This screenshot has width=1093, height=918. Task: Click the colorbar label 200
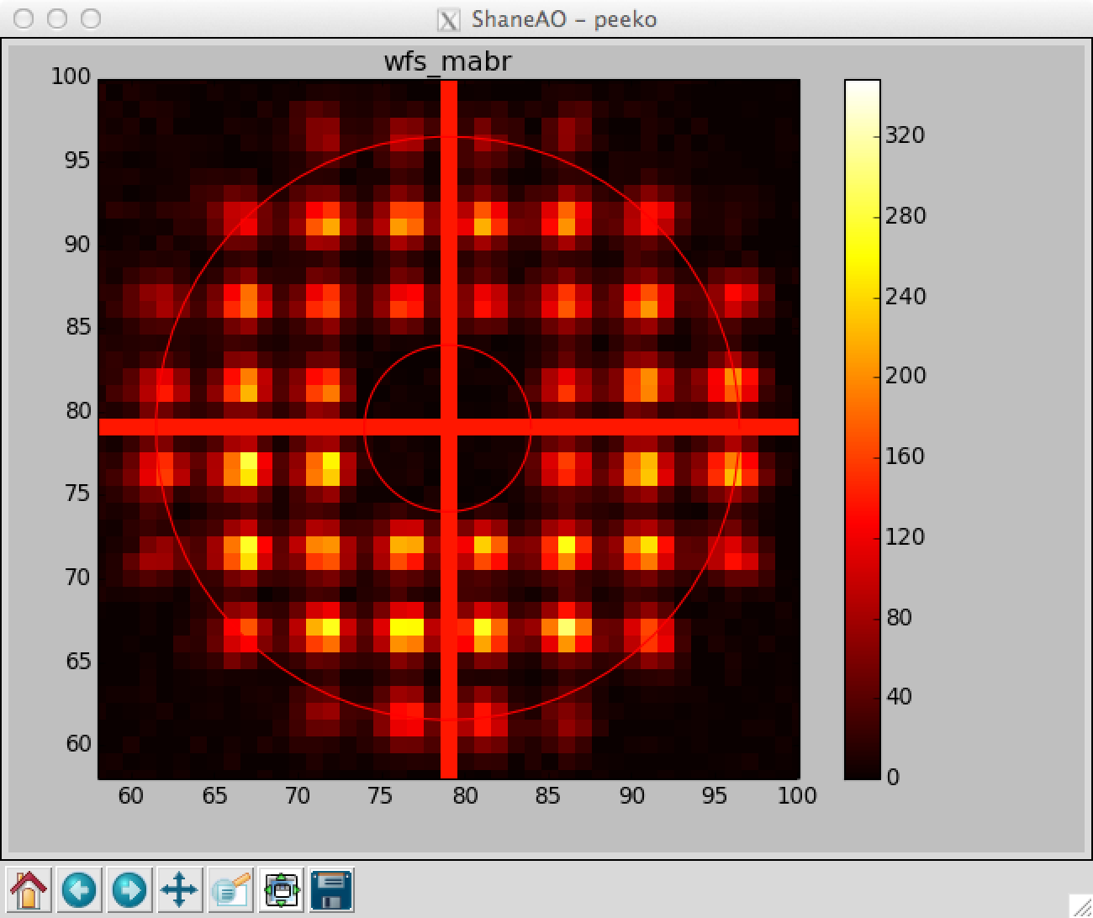pyautogui.click(x=905, y=376)
